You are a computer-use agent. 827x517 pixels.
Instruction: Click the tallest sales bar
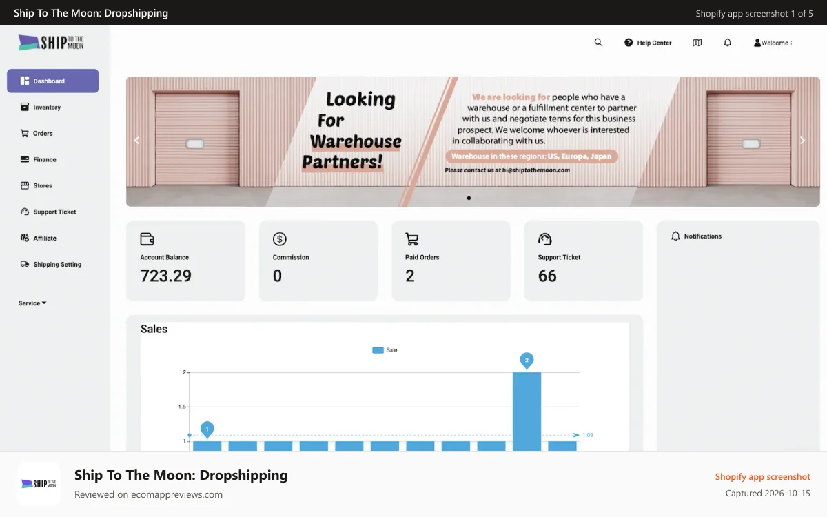click(527, 412)
